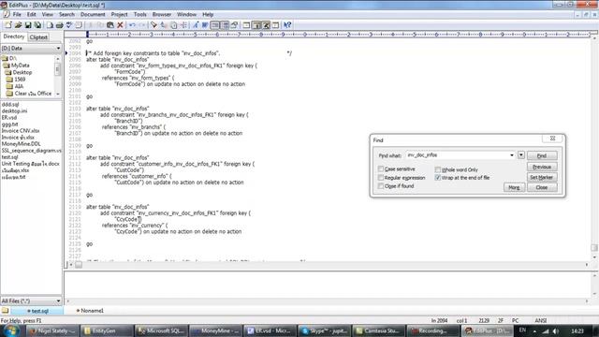The width and height of the screenshot is (599, 337).
Task: Click the Save All toolbar icon
Action: point(37,25)
